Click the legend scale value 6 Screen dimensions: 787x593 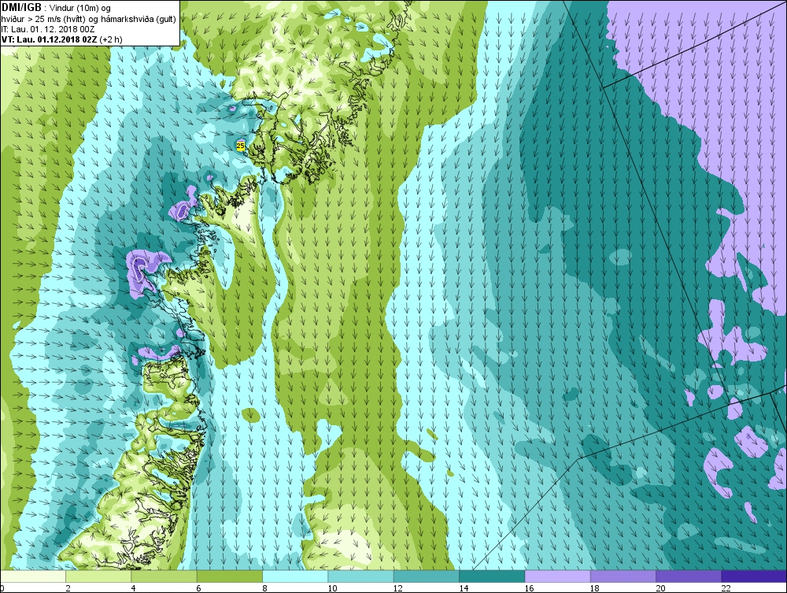[199, 588]
